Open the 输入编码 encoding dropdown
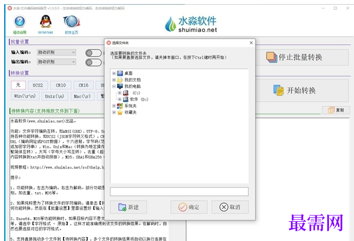Image resolution: width=354 pixels, height=241 pixels. coord(57,53)
